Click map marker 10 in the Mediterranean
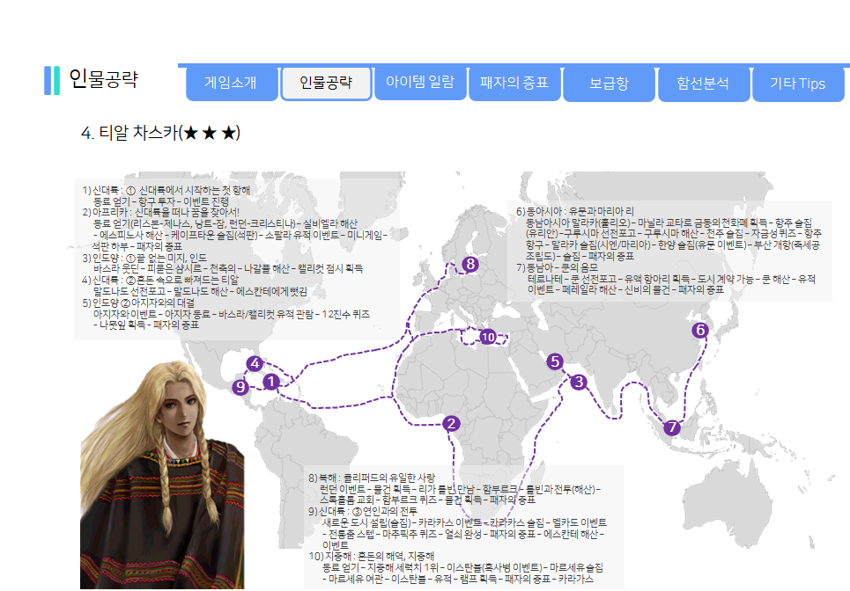This screenshot has height=591, width=850. click(x=488, y=337)
